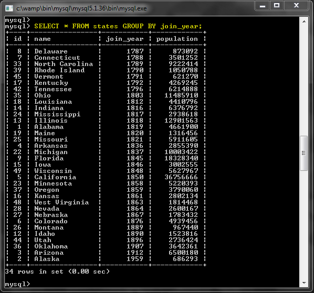Click the bottom mysql> prompt line
The image size is (314, 293).
click(18, 284)
